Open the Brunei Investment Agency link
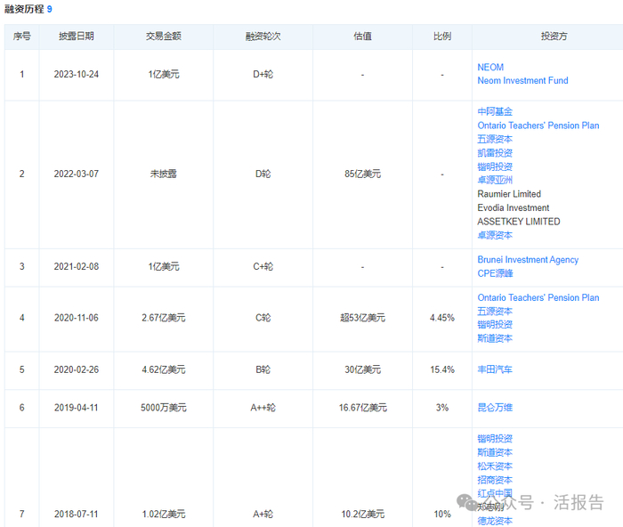 [x=528, y=260]
